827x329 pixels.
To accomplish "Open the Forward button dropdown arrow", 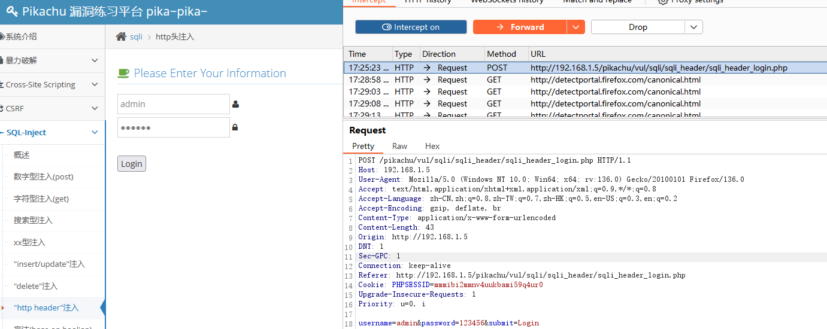I will tap(576, 27).
